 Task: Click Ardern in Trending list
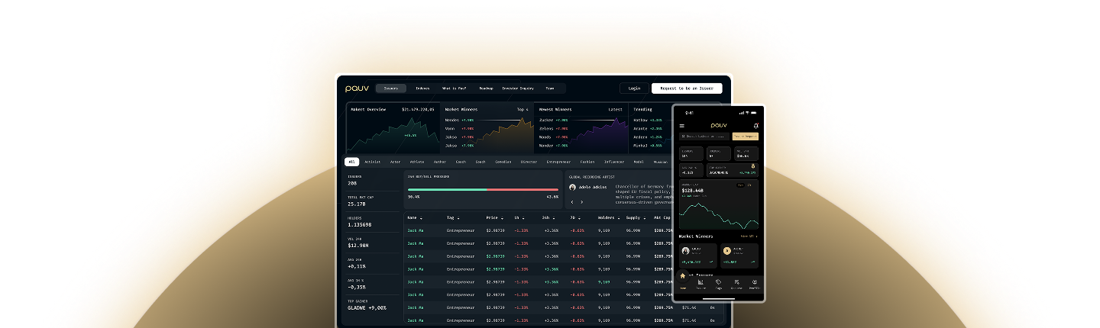(x=640, y=137)
